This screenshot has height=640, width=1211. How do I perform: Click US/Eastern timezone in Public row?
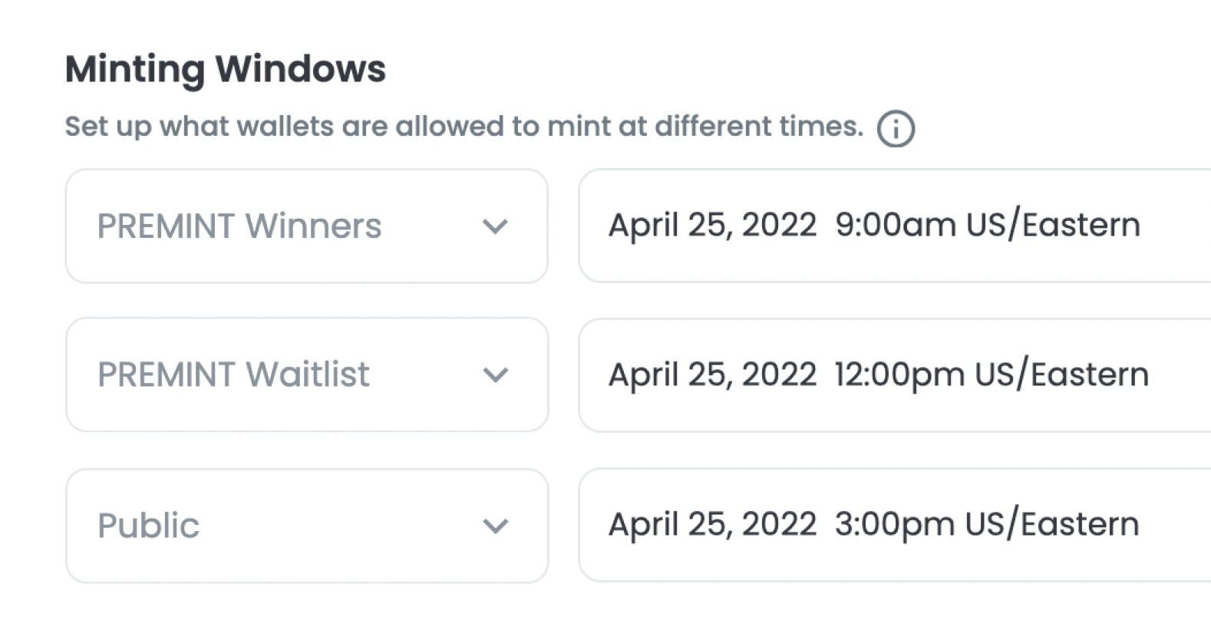pyautogui.click(x=1052, y=524)
